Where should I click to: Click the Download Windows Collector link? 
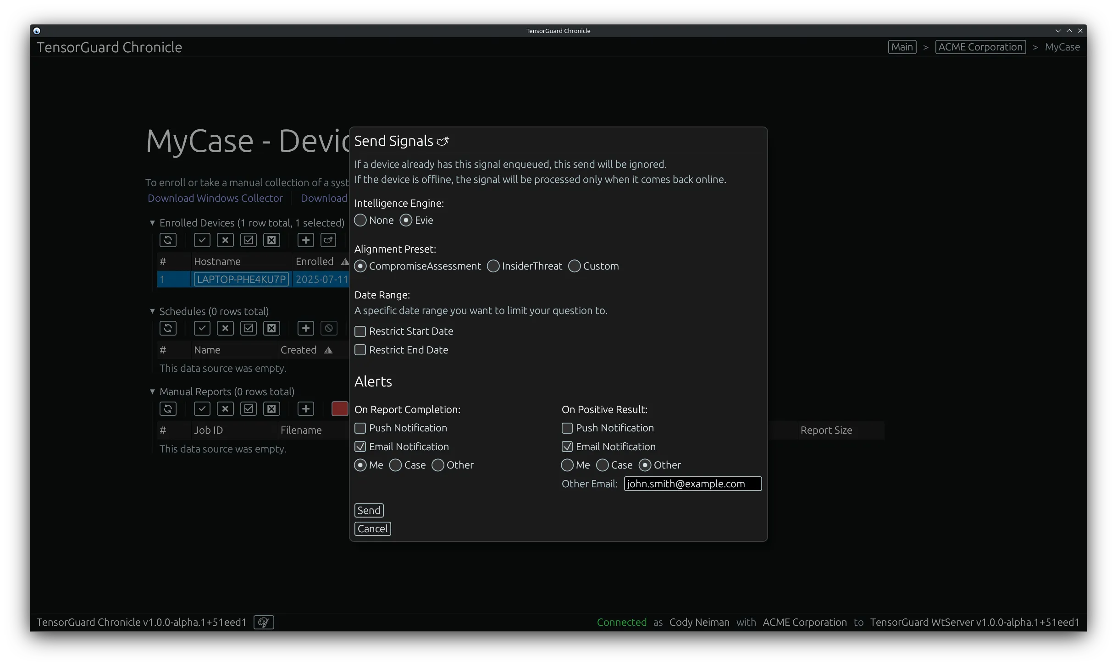point(215,198)
